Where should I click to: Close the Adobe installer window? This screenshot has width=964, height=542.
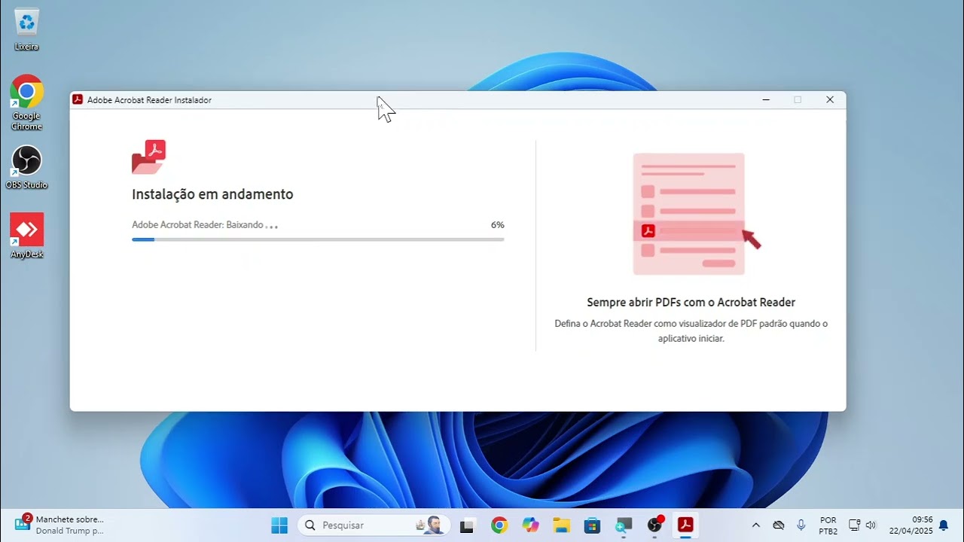[830, 99]
